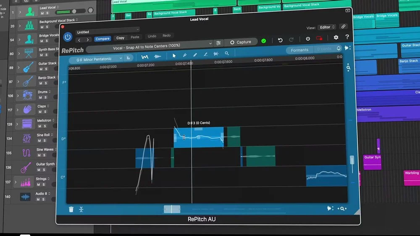Image resolution: width=420 pixels, height=236 pixels.
Task: Select the line draw tool
Action: tap(205, 54)
